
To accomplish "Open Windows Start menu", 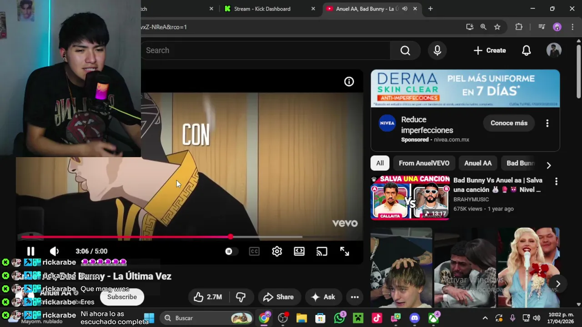I will tap(149, 318).
